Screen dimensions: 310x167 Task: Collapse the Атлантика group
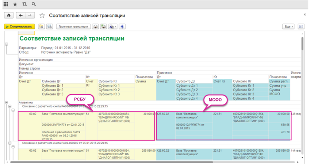[x=6, y=102]
